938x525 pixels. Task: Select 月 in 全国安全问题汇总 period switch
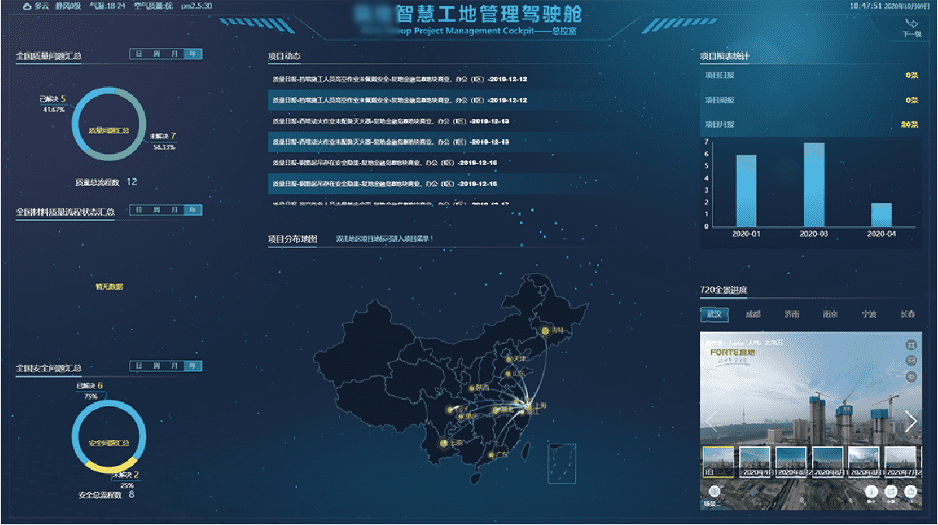(x=175, y=366)
